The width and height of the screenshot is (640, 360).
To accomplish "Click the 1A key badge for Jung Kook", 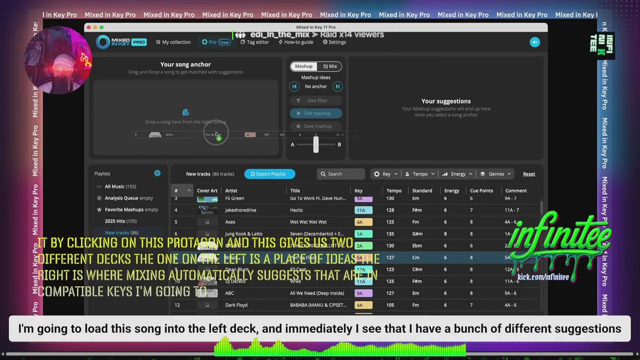I will [x=363, y=234].
